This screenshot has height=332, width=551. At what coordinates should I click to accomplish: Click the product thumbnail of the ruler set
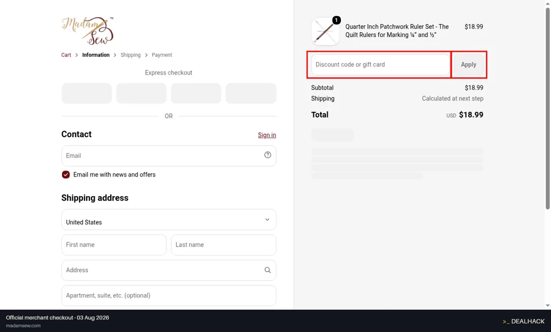pos(325,32)
